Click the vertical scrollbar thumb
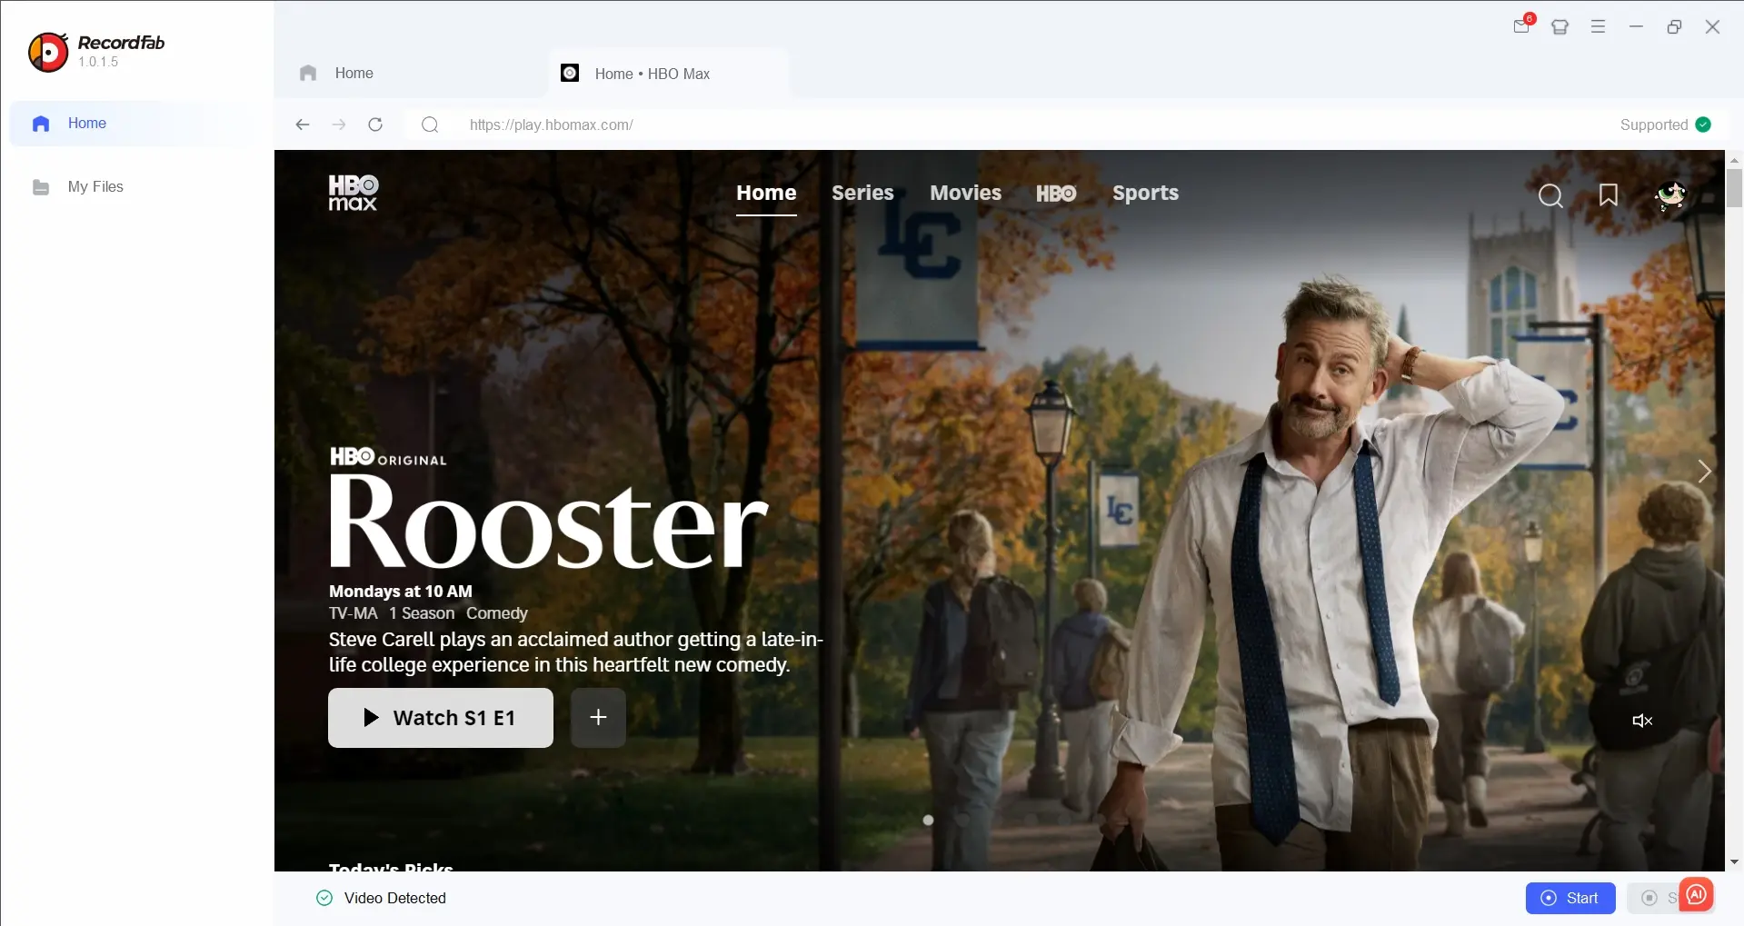The height and width of the screenshot is (926, 1744). click(x=1734, y=188)
